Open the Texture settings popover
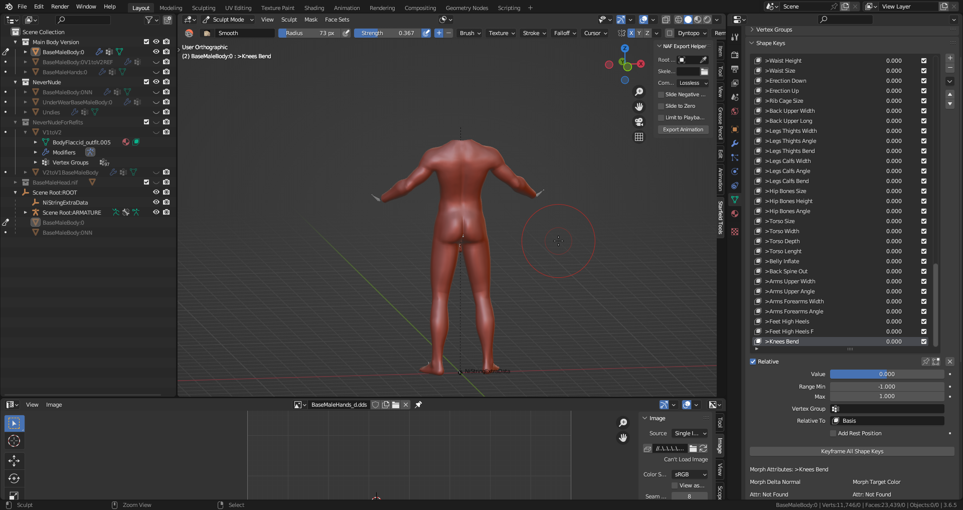963x510 pixels. click(x=502, y=33)
